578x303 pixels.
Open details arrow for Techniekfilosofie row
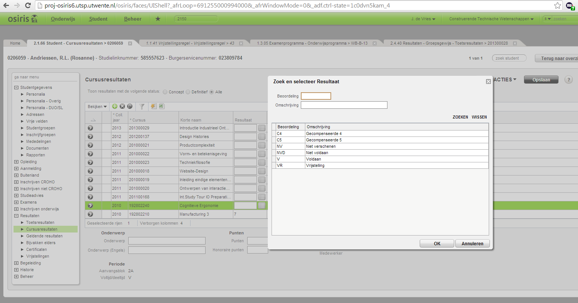[90, 162]
